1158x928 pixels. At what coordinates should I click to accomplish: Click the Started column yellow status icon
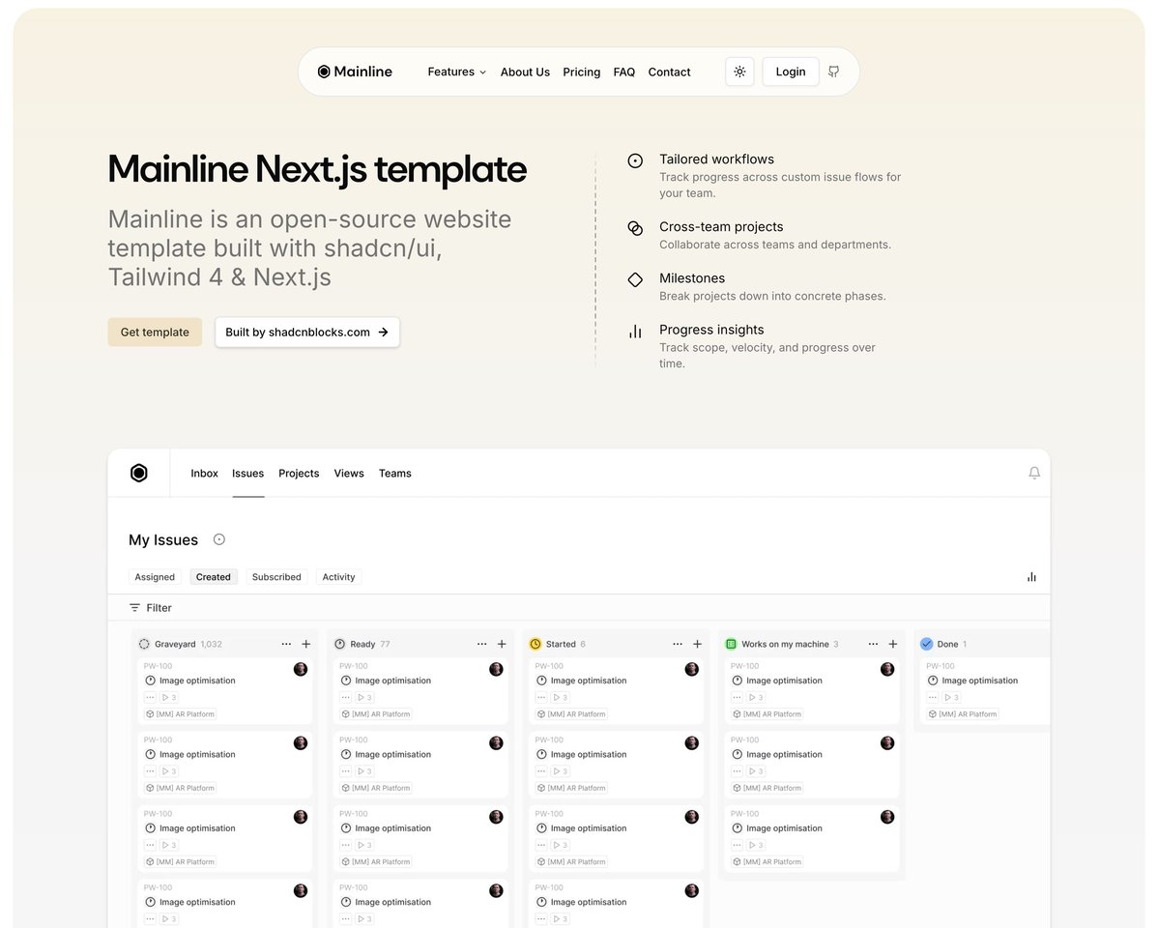coord(536,644)
